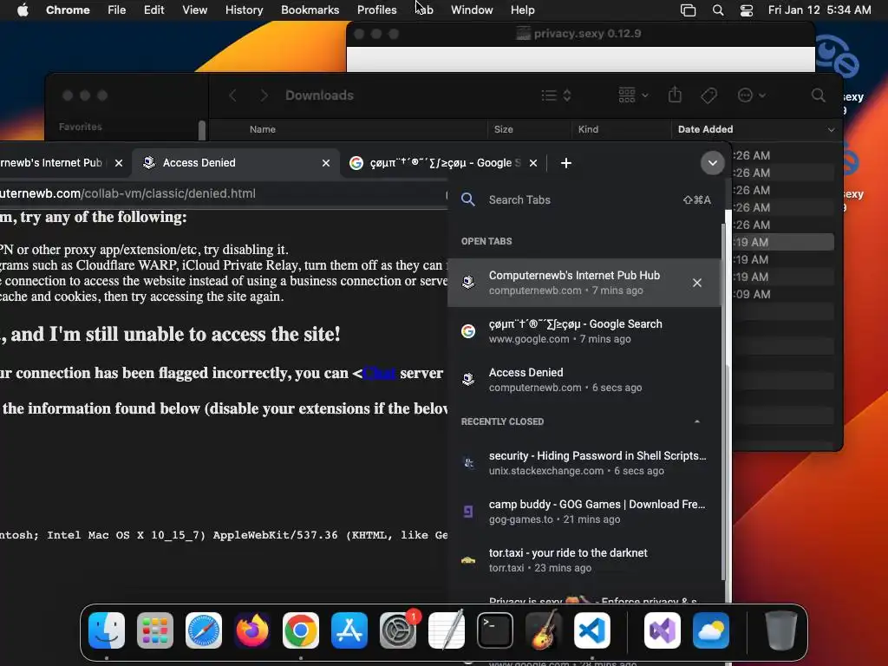
Task: Launch GarageBand from the dock
Action: coord(544,630)
